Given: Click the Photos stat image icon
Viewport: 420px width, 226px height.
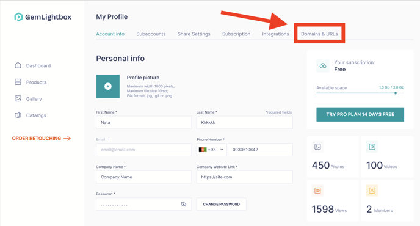Looking at the screenshot, I should 317,147.
